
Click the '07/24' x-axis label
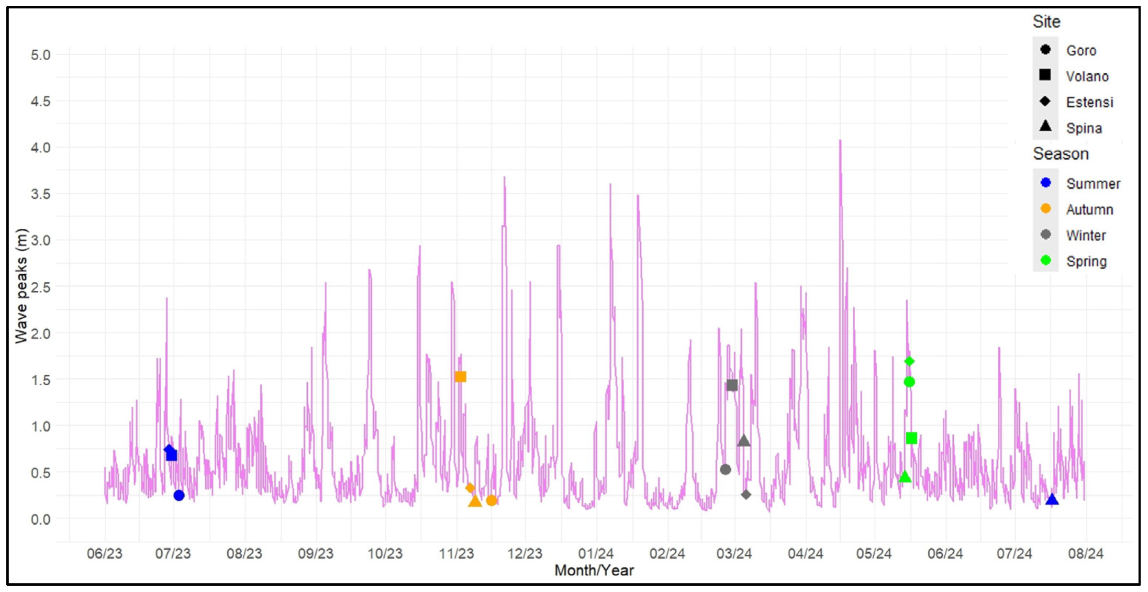(x=1015, y=554)
